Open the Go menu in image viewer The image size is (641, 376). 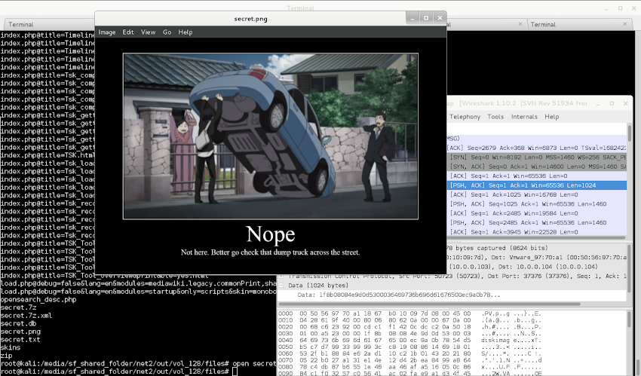[x=167, y=32]
